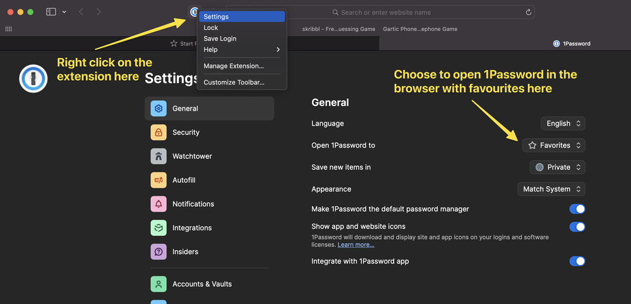The image size is (631, 304).
Task: Open the Appearance Match System dropdown
Action: [x=551, y=189]
